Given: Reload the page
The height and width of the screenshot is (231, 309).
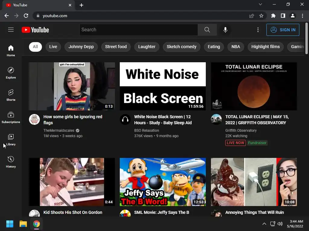Looking at the screenshot, I should 26,16.
